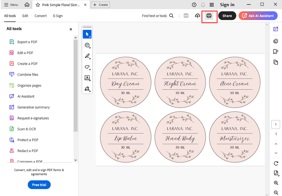Viewport: 282px width, 196px height.
Task: Close the All tools panel
Action: pos(71,29)
